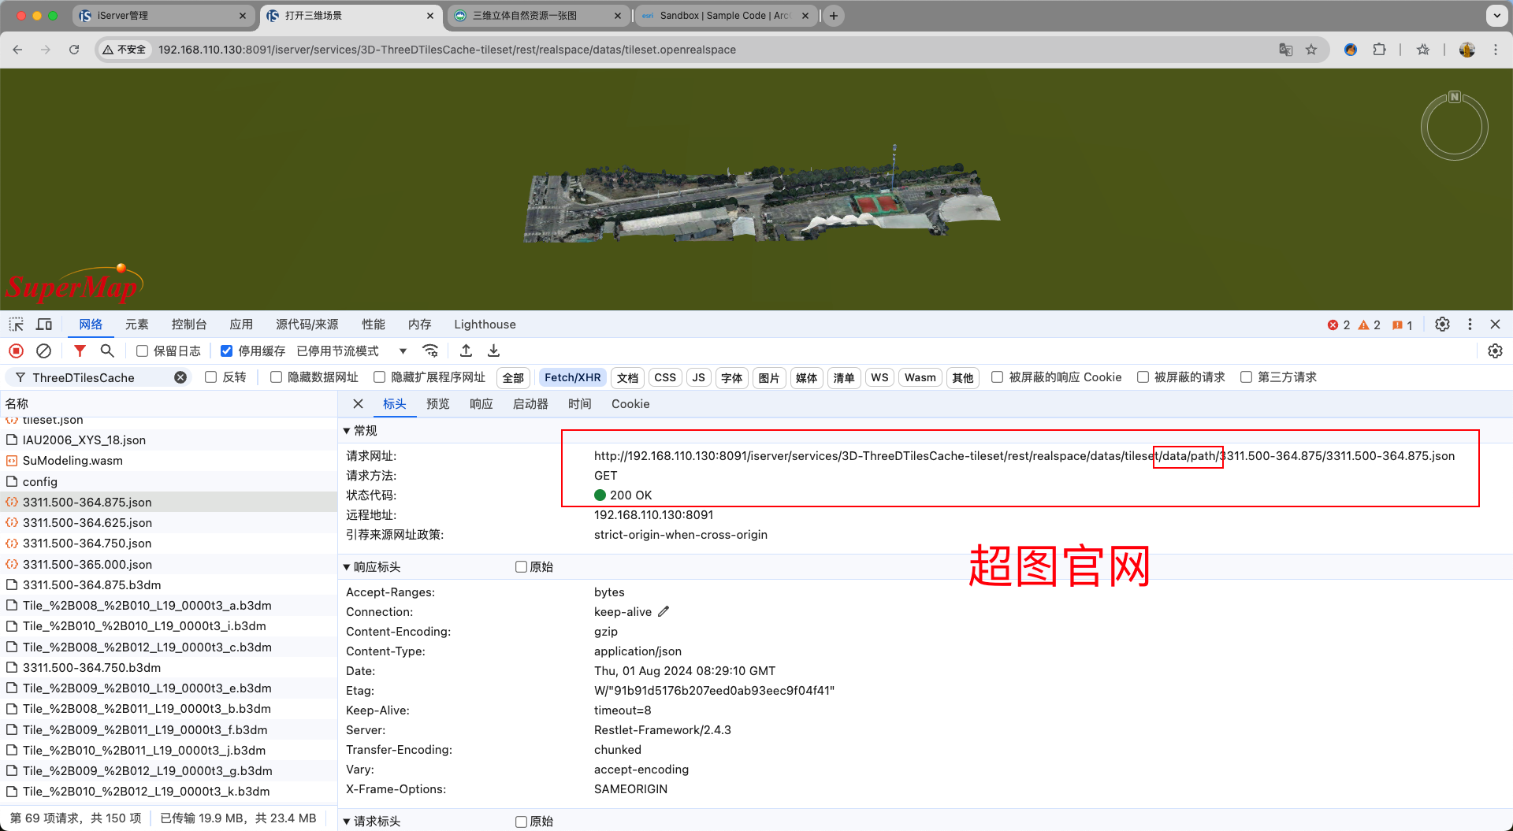
Task: Open network conditions wifi icon
Action: (430, 351)
